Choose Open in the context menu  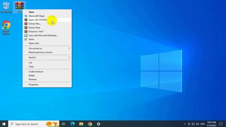[47, 12]
